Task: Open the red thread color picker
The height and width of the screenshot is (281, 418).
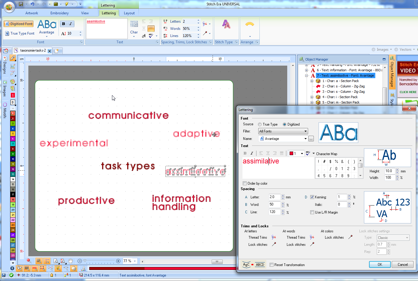Action: coord(302,153)
